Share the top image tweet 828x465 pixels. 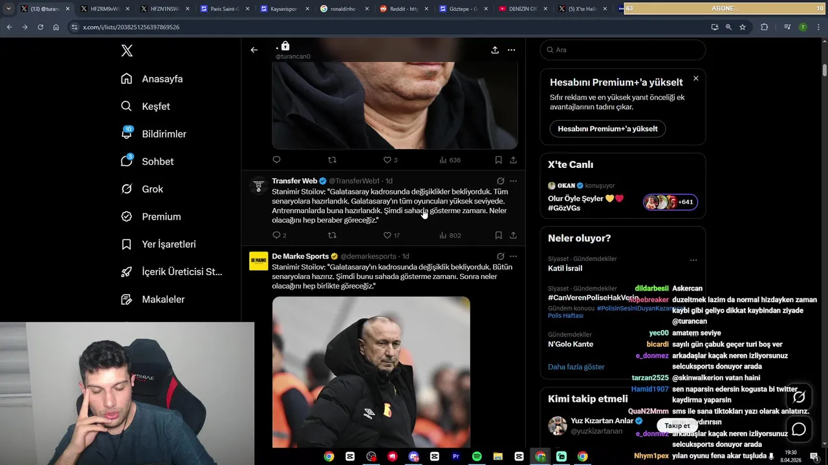click(x=513, y=160)
